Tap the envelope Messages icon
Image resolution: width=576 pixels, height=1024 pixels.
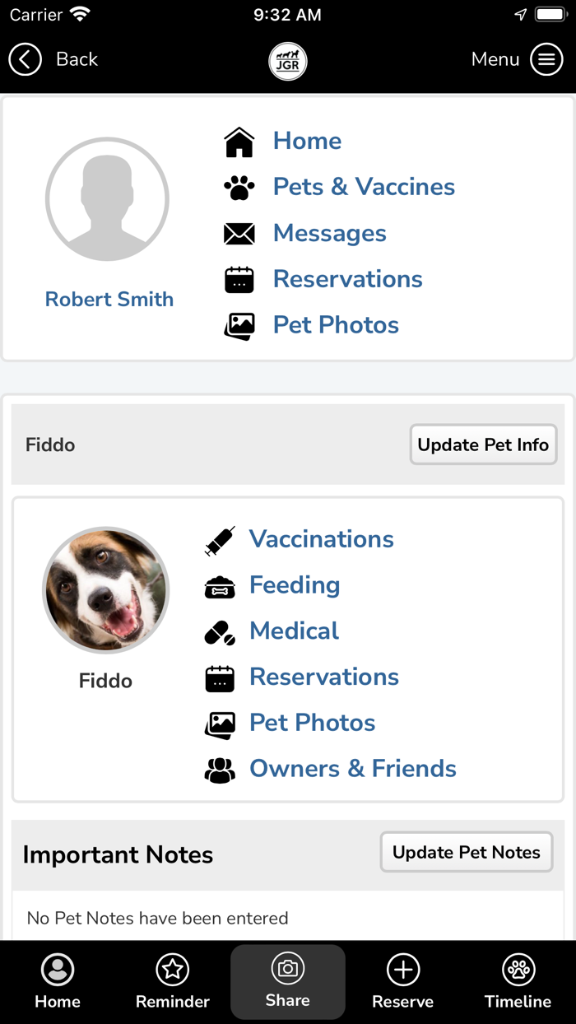click(239, 234)
